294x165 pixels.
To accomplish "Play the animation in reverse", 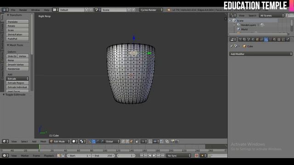I will pos(150,155).
